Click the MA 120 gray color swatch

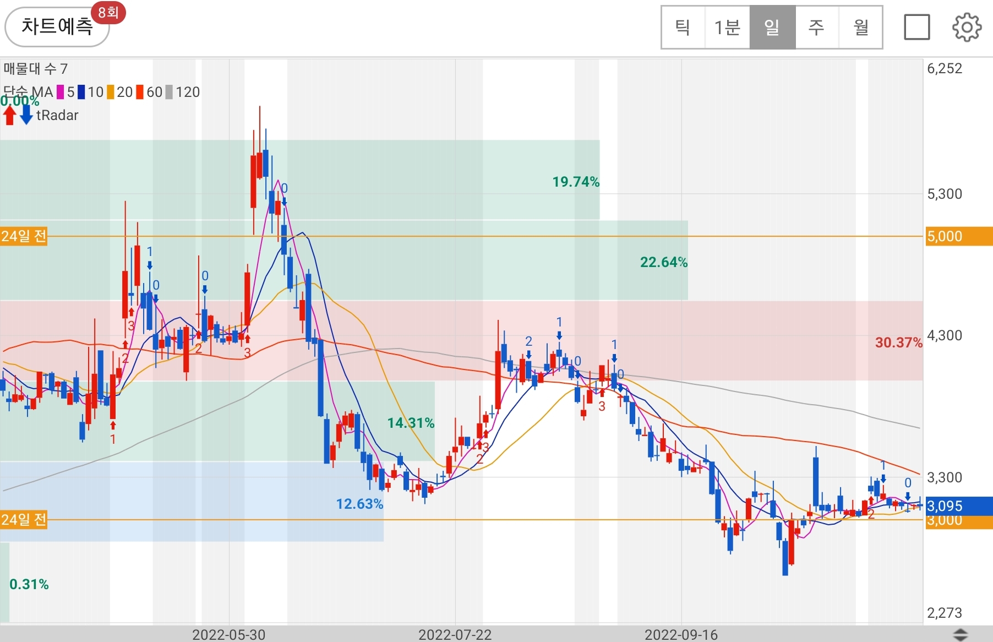(169, 92)
